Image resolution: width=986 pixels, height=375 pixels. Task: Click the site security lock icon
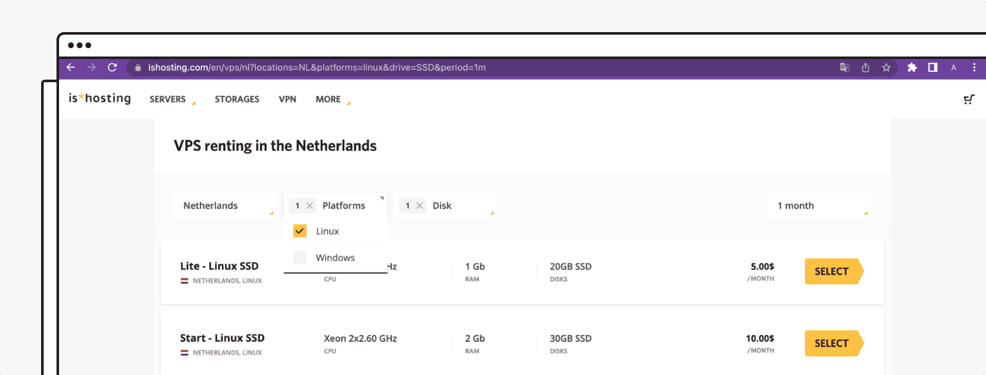pyautogui.click(x=138, y=67)
